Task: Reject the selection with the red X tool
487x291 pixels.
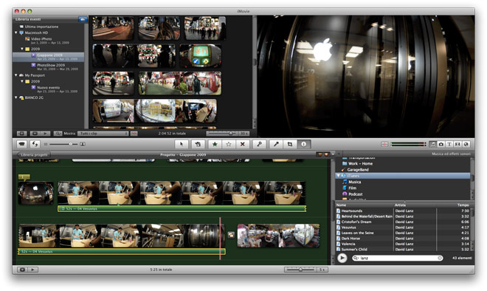Action: (243, 144)
